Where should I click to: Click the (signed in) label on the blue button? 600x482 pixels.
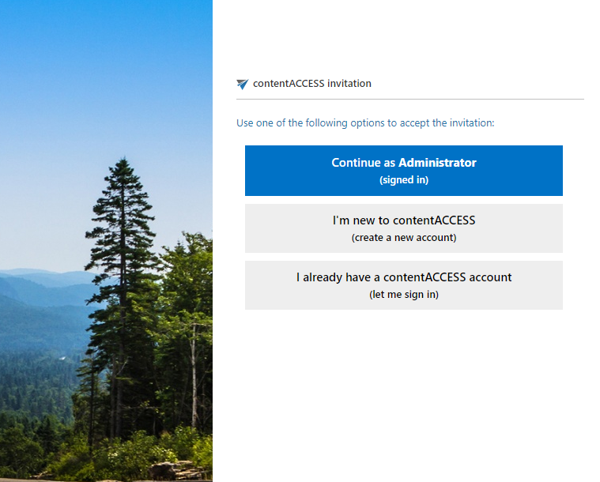404,180
